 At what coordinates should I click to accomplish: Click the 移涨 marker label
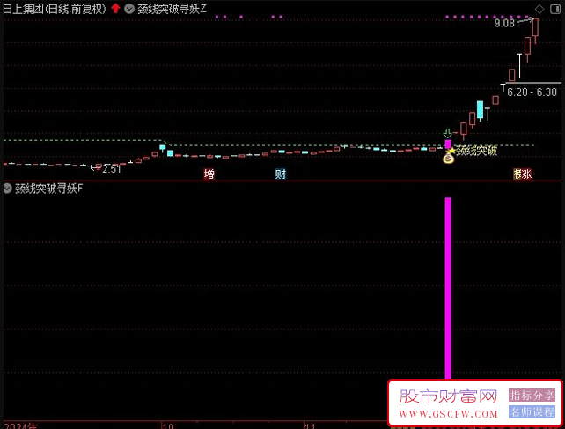coord(523,174)
